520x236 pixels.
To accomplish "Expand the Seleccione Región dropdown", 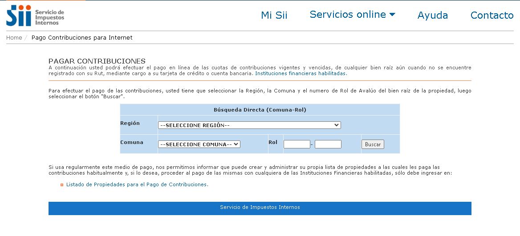I will (249, 125).
